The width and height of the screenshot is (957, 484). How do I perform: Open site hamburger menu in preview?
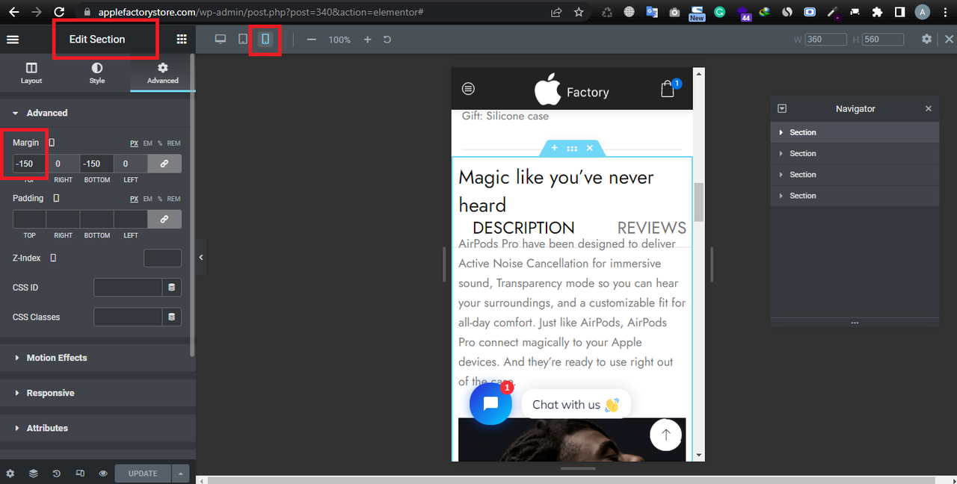click(x=468, y=89)
